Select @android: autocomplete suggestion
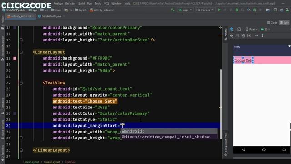 (x=169, y=131)
